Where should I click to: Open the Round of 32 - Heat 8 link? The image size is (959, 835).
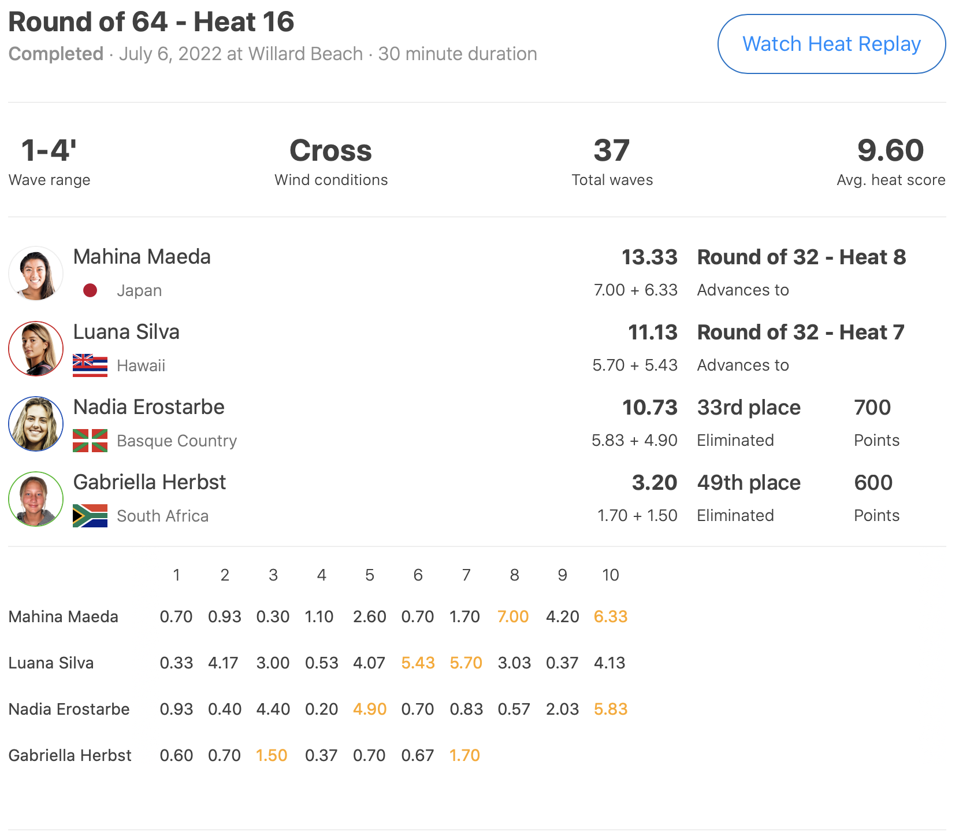coord(801,257)
